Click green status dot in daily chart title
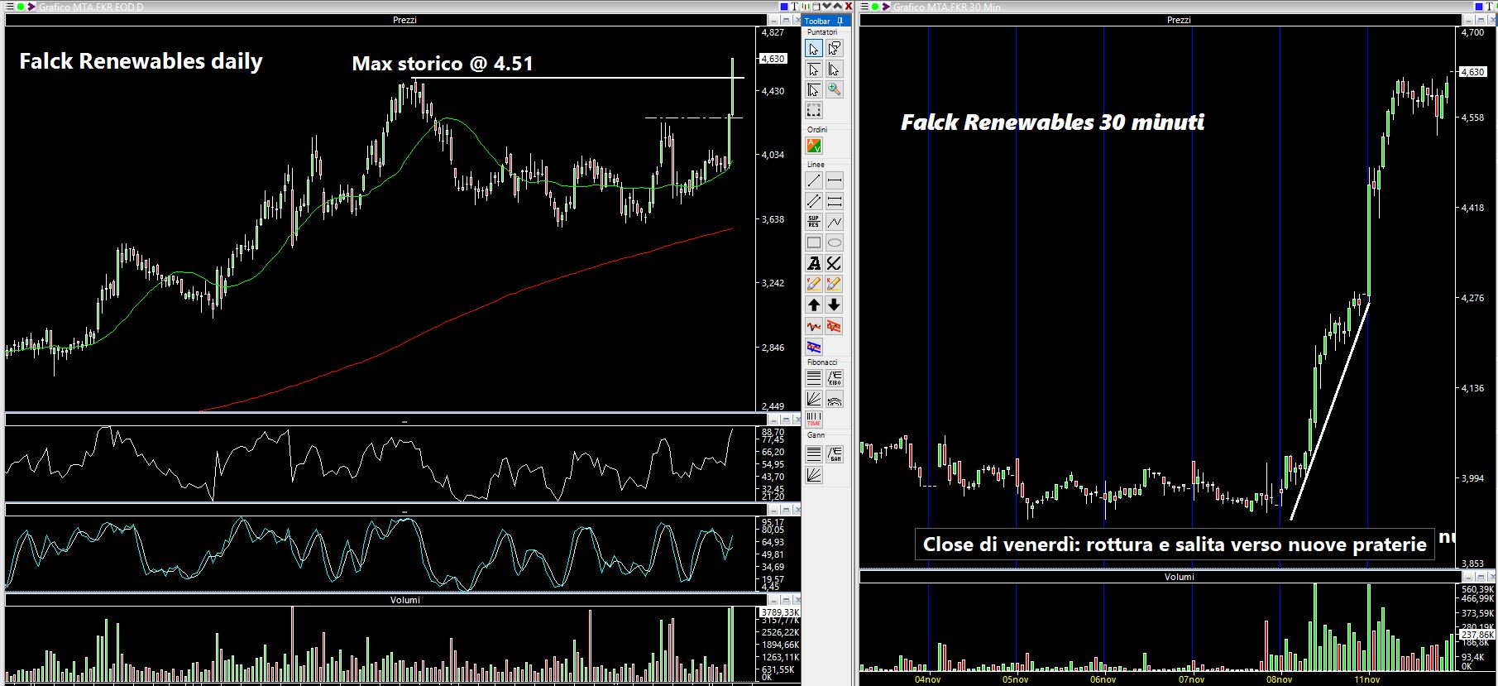This screenshot has width=1498, height=686. coord(21,7)
